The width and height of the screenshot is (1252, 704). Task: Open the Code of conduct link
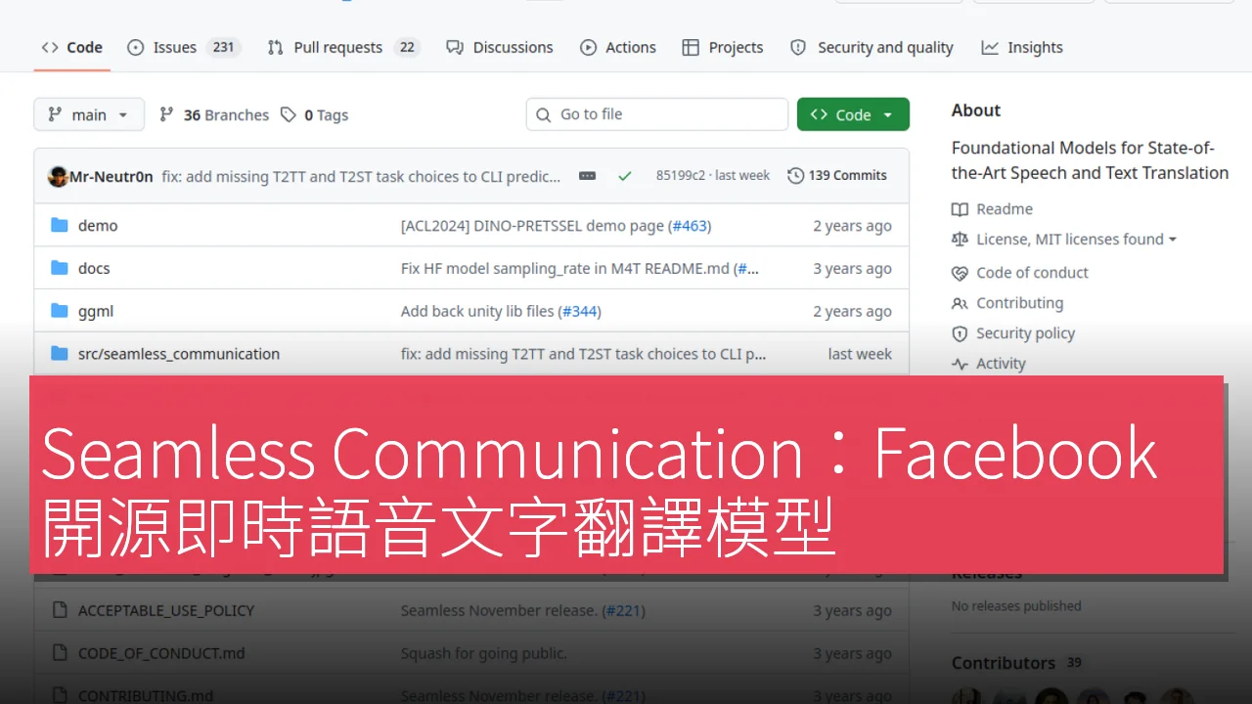pyautogui.click(x=1019, y=273)
